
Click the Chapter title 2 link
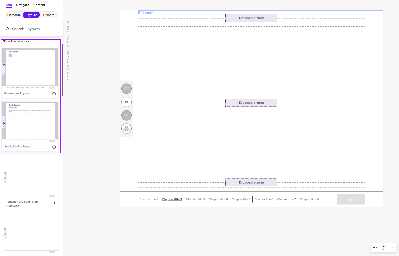point(172,199)
